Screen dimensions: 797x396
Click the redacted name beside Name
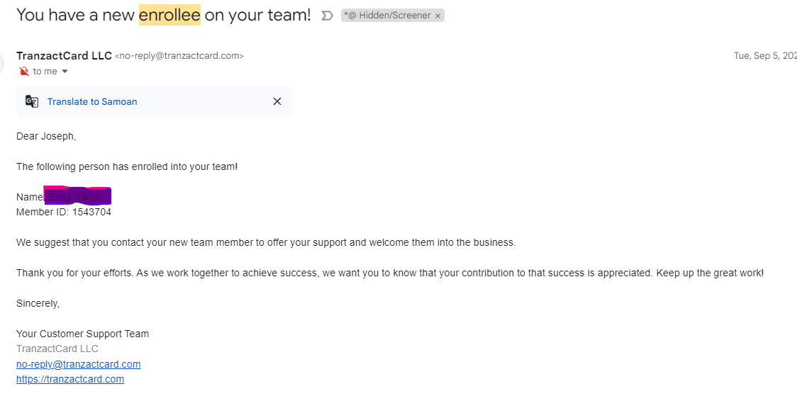77,196
